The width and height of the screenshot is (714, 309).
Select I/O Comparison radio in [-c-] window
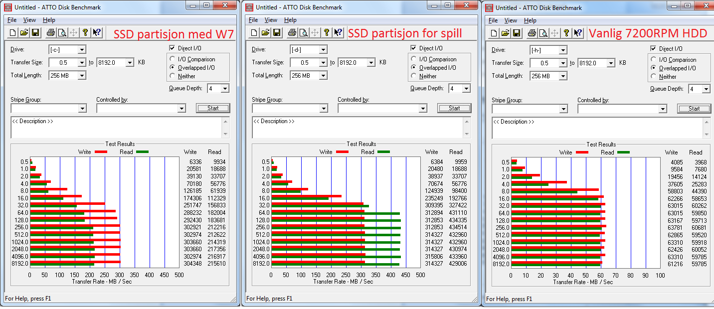pos(173,59)
